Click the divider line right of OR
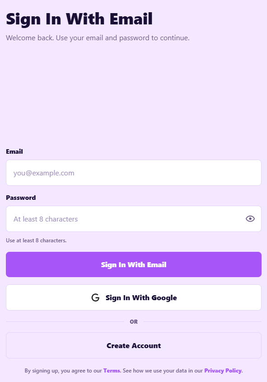 pyautogui.click(x=202, y=321)
